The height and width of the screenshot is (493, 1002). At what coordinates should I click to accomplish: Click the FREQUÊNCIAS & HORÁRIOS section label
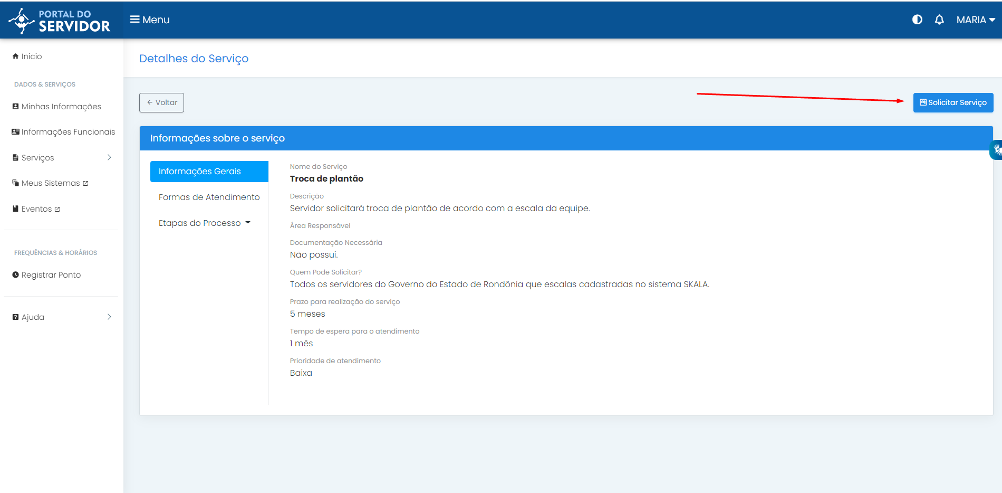(x=55, y=253)
